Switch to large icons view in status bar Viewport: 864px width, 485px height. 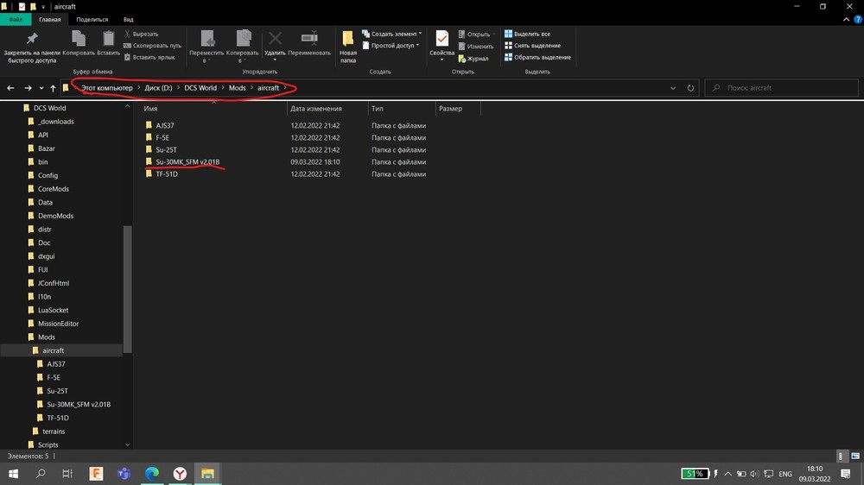855,456
